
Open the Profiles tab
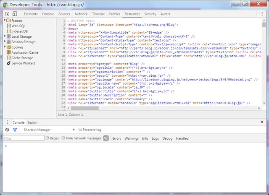(115, 14)
